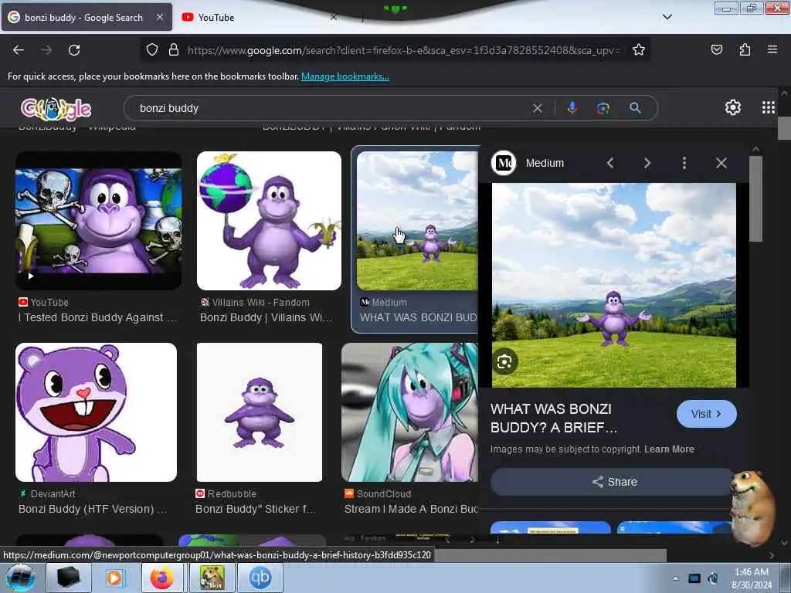This screenshot has width=791, height=593.
Task: Open the SoundCloud Miku Bonzi thumbnail
Action: pos(409,412)
